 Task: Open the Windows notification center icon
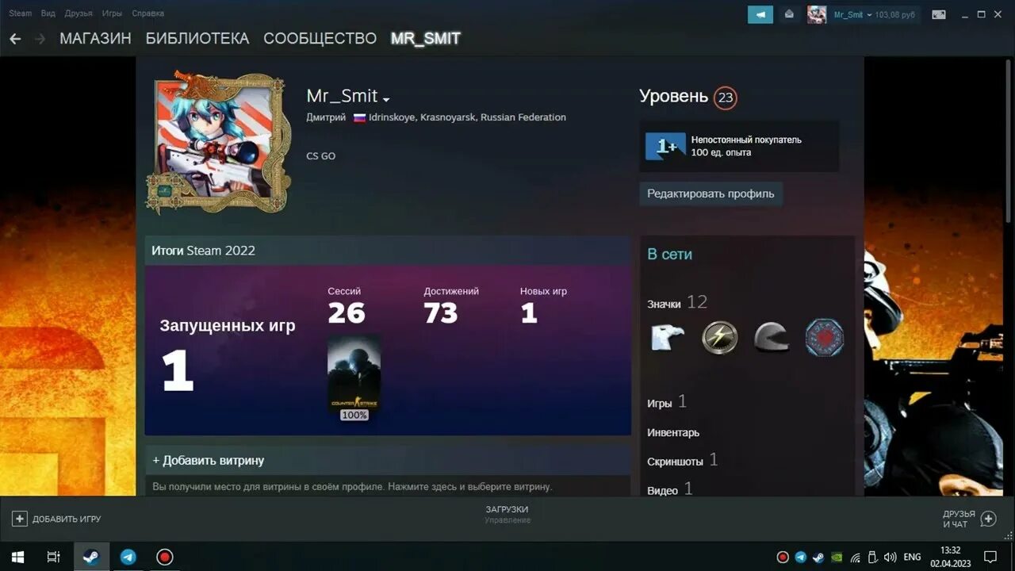(x=990, y=557)
